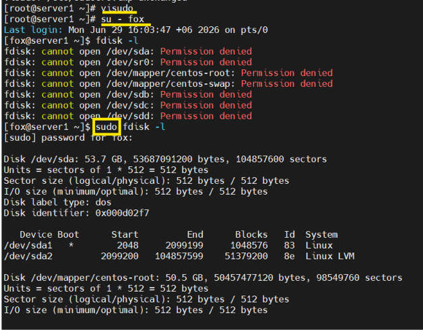Click '104857600 sectors' text

282,159
